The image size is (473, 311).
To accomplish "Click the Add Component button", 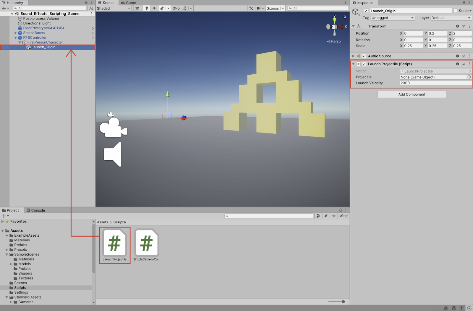I will pos(412,94).
